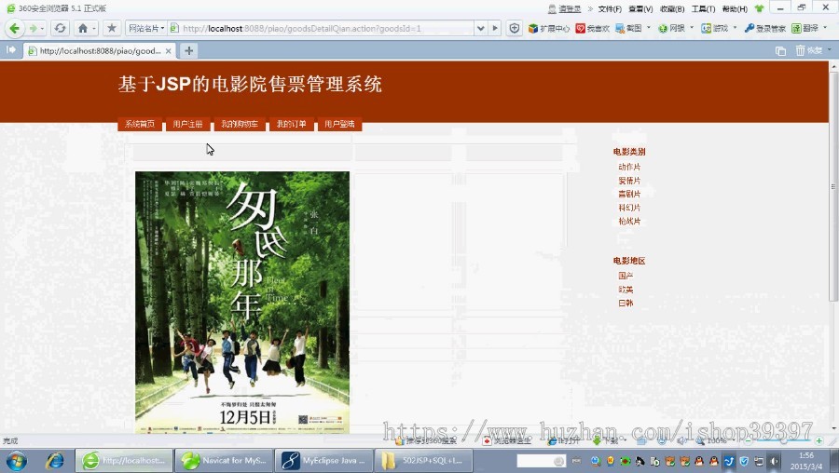The image size is (839, 473).
Task: Open 502JSP+SQL folder taskbar item
Action: pos(423,461)
